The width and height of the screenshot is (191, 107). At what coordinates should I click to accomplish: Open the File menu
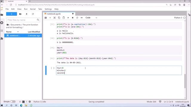coord(7,9)
